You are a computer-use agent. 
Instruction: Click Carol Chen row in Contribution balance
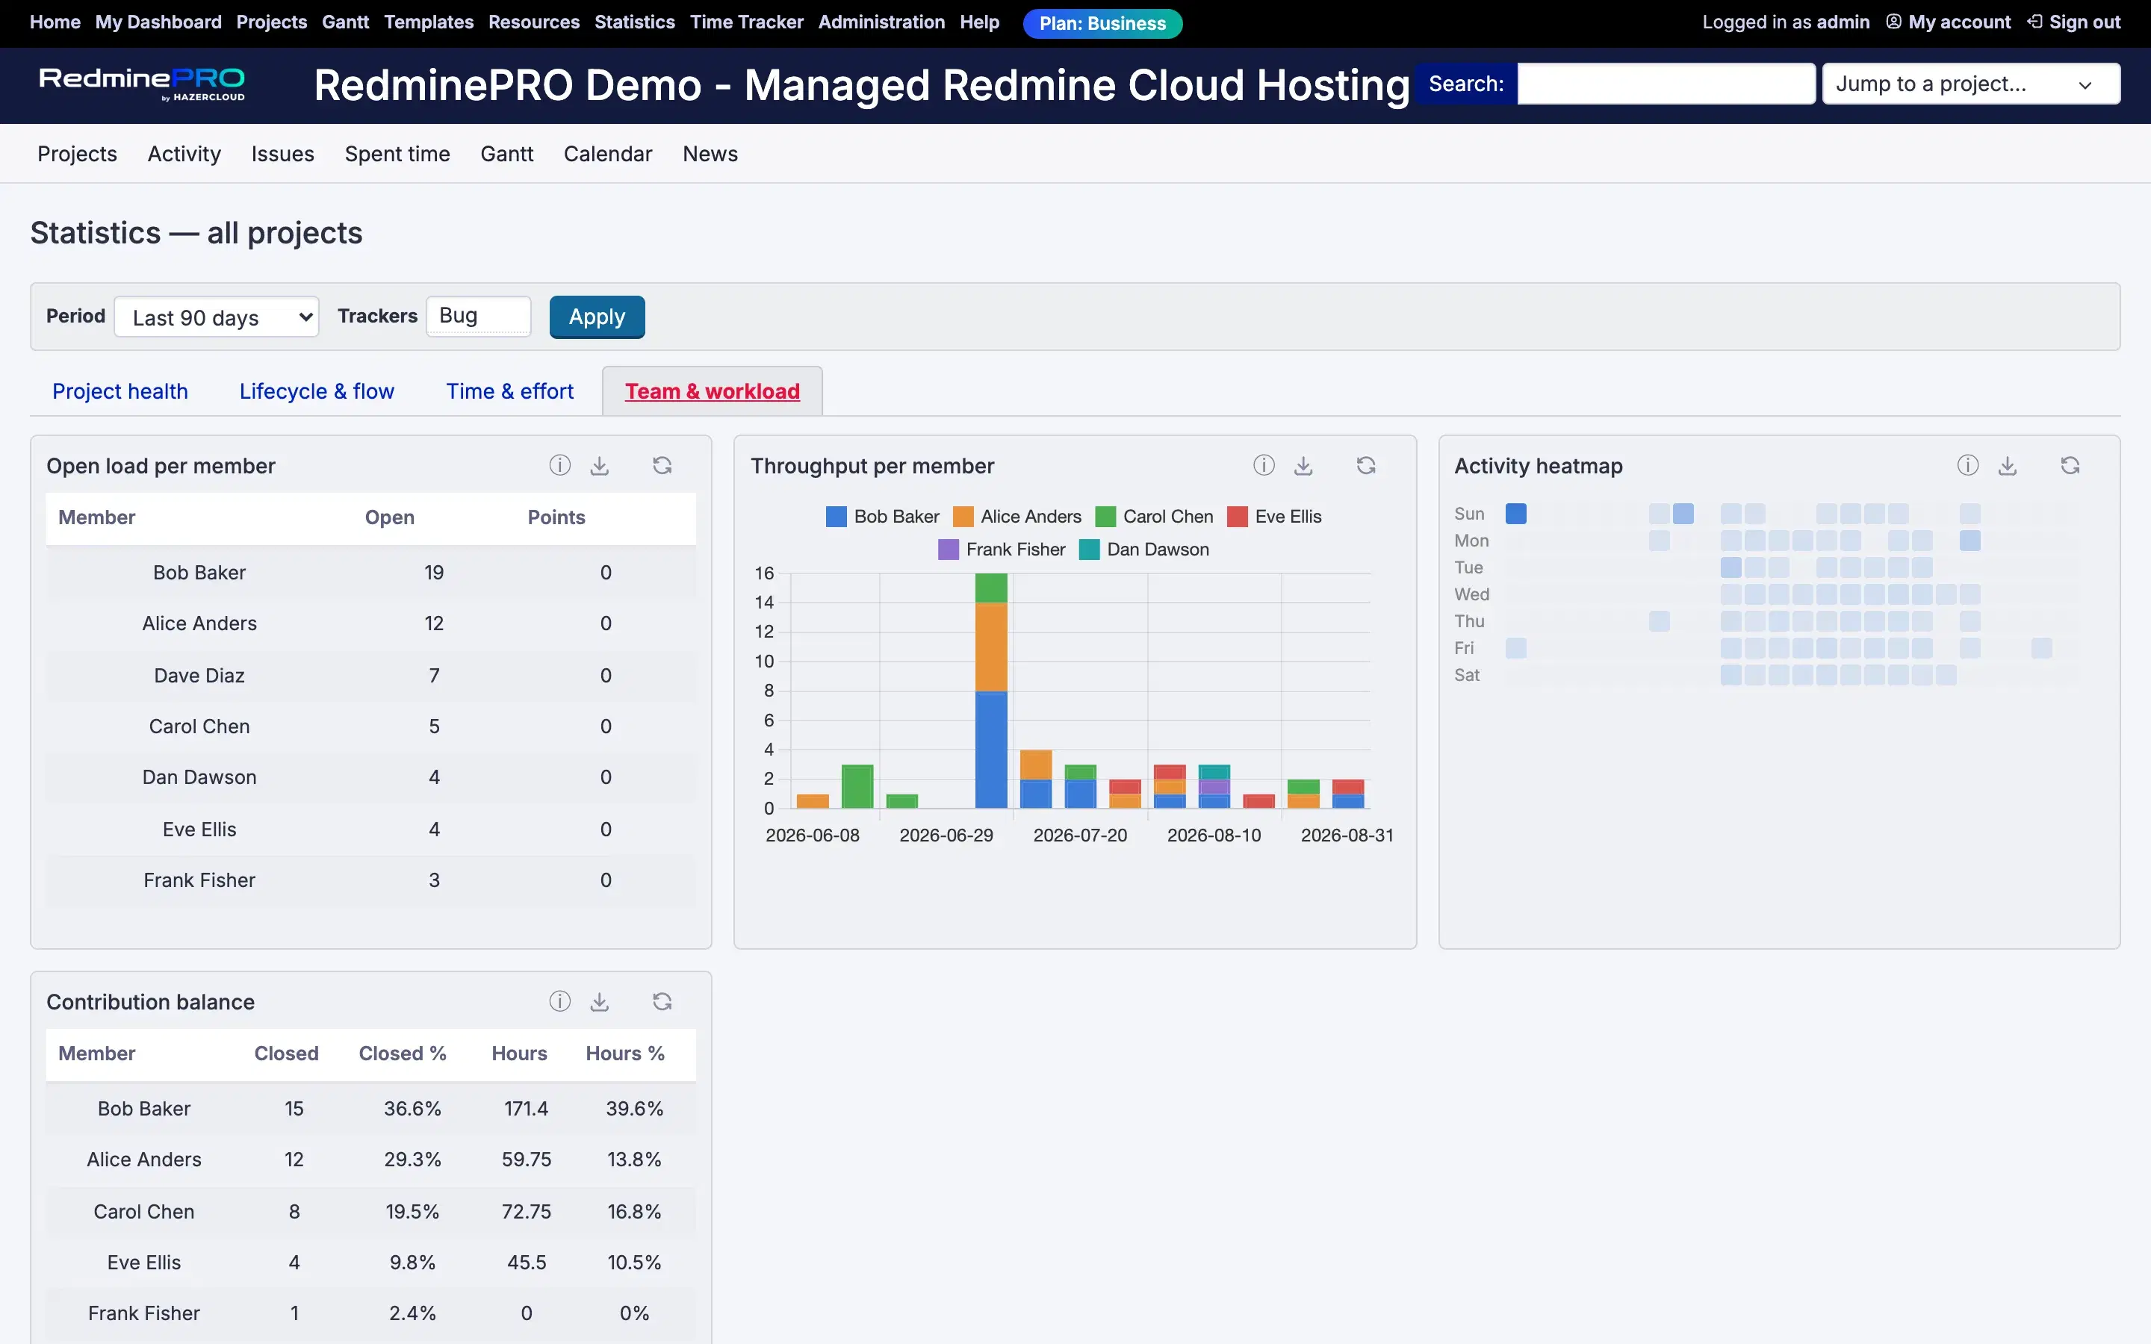(x=370, y=1212)
